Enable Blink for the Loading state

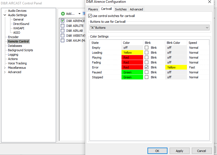click(x=147, y=53)
